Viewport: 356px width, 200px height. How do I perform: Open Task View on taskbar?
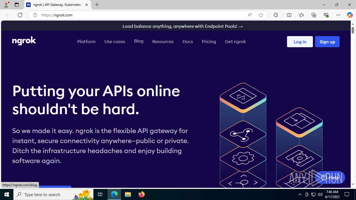[100, 194]
